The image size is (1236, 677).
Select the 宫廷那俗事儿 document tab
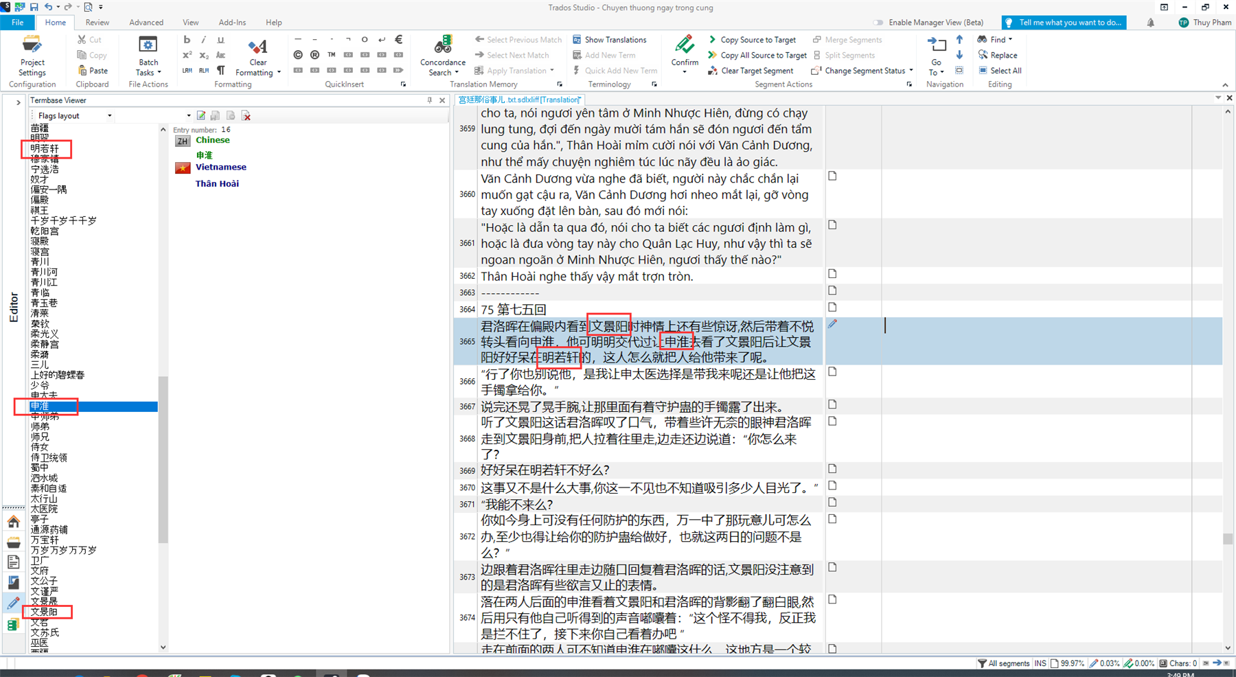(x=519, y=100)
